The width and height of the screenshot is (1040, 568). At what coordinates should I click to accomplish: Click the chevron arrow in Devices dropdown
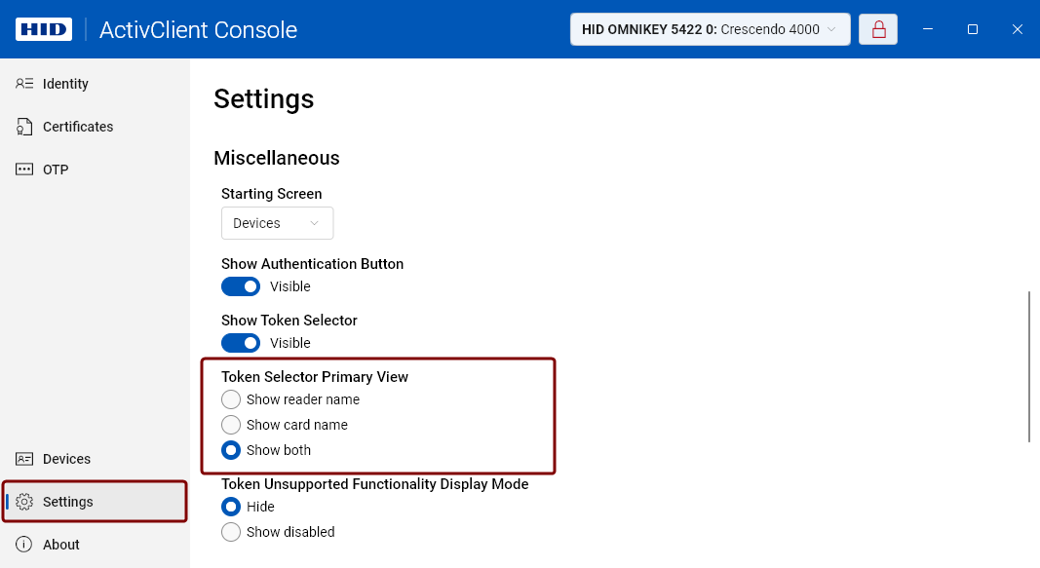pos(314,223)
